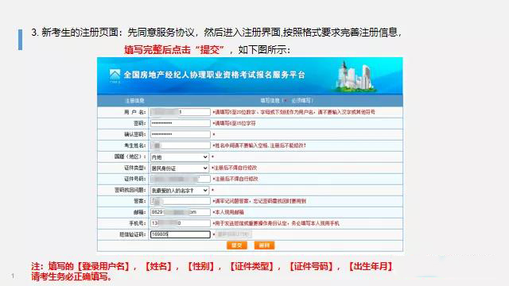
Task: Click the greyed-out resend SMS code button
Action: point(234,234)
